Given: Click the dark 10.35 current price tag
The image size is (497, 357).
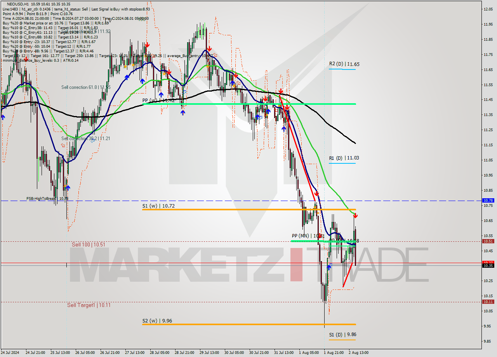Looking at the screenshot, I should tap(488, 265).
